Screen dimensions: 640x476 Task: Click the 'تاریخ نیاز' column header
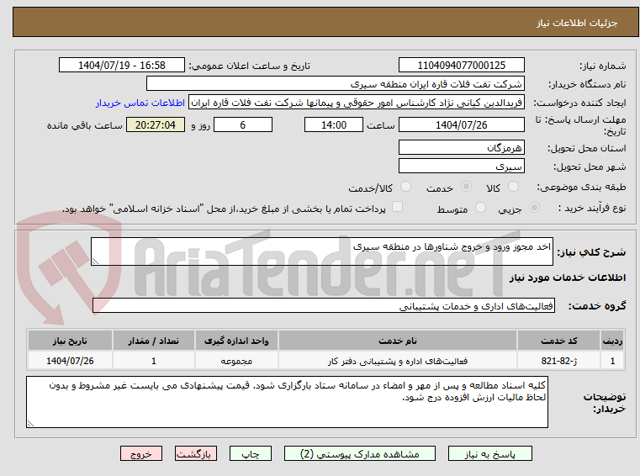[x=70, y=341]
